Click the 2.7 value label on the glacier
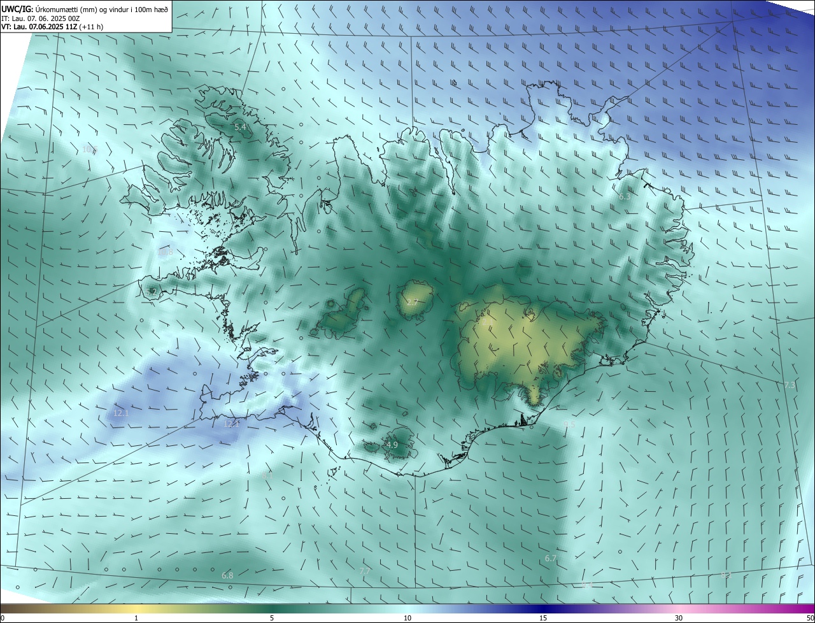The image size is (815, 623). pos(412,303)
